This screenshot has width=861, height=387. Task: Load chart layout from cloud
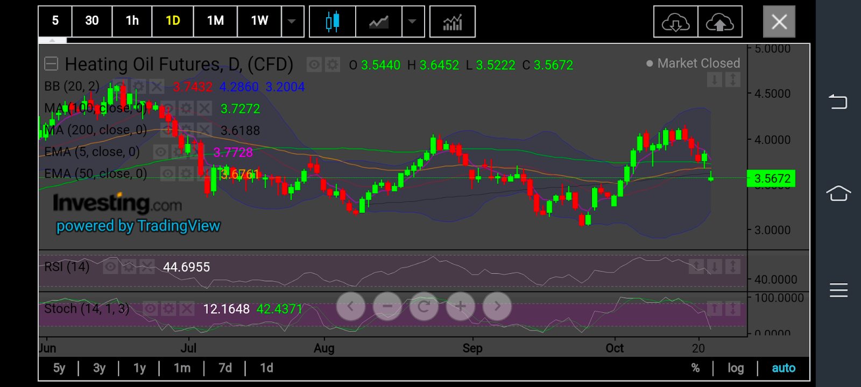pyautogui.click(x=676, y=22)
